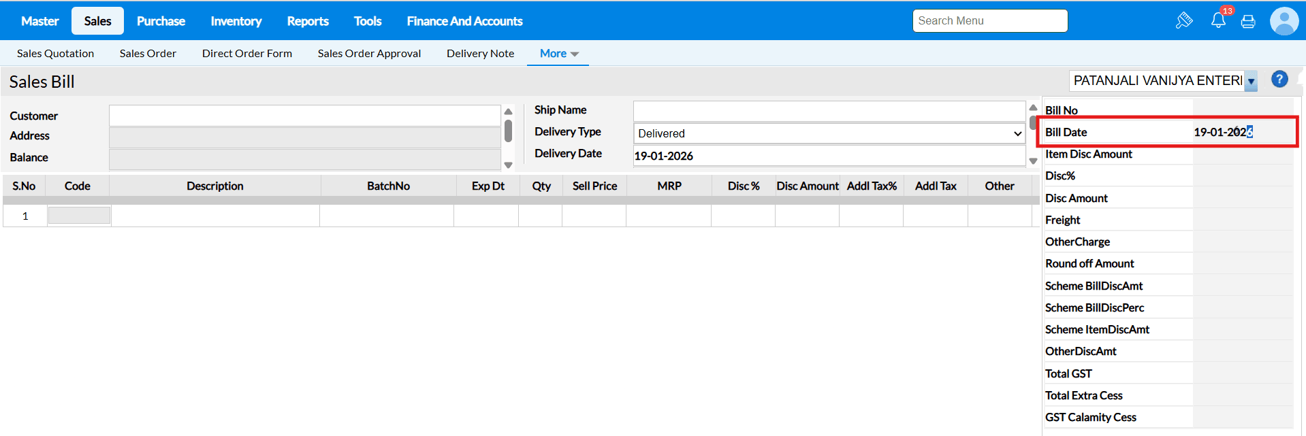Click the blue help question icon
Screen dimensions: 1306x436
click(x=1279, y=80)
